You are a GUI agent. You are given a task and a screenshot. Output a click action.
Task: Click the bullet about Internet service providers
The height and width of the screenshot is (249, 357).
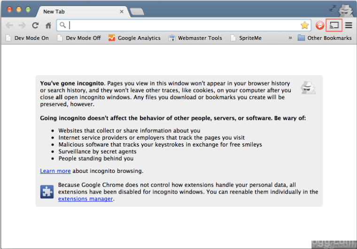click(x=151, y=138)
